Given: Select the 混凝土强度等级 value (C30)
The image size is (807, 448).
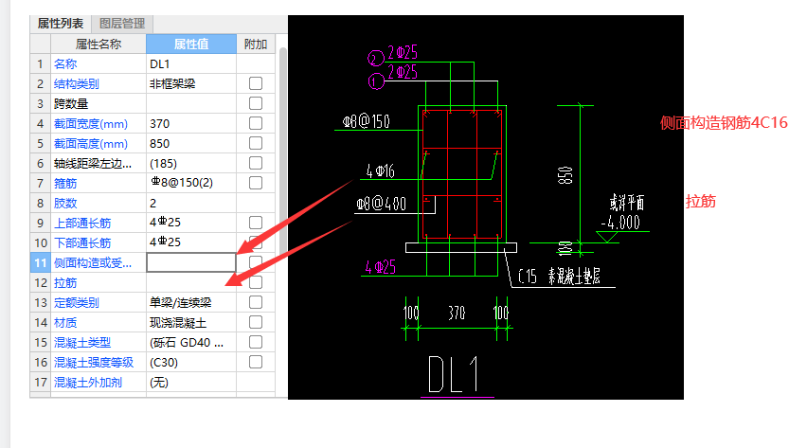Looking at the screenshot, I should pos(164,363).
